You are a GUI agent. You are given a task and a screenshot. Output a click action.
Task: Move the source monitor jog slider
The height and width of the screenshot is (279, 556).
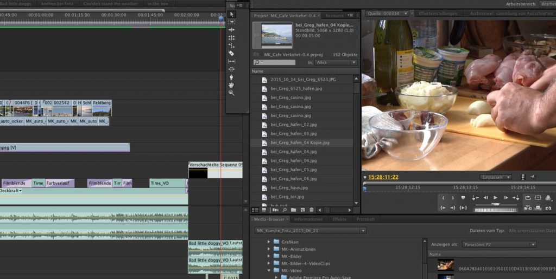[496, 204]
